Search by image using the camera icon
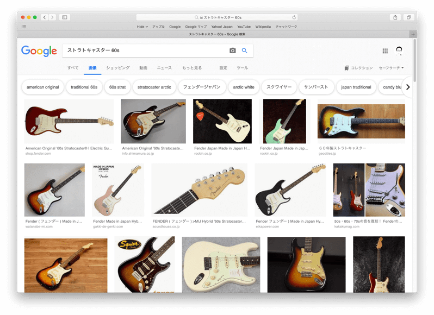The image size is (434, 315). point(233,51)
